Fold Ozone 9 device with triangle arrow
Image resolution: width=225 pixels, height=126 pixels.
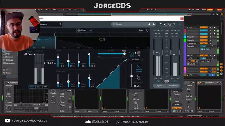(x=201, y=83)
